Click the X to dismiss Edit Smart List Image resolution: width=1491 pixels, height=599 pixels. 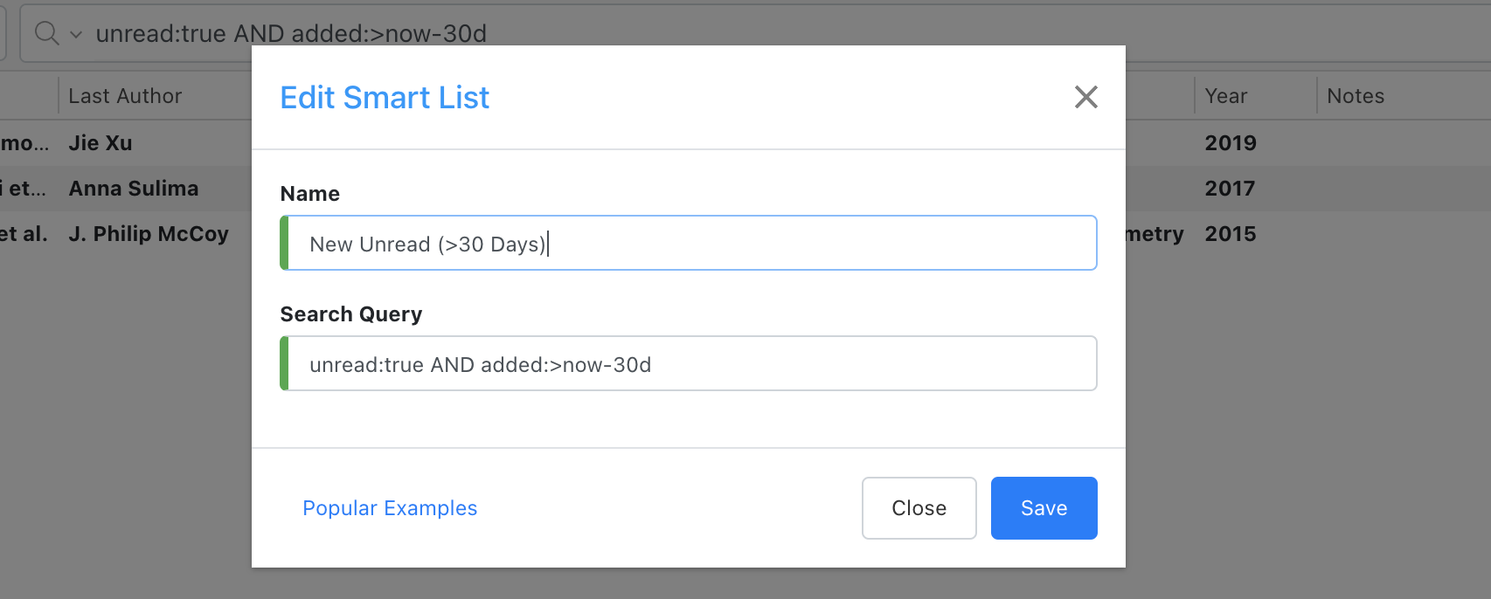point(1085,97)
